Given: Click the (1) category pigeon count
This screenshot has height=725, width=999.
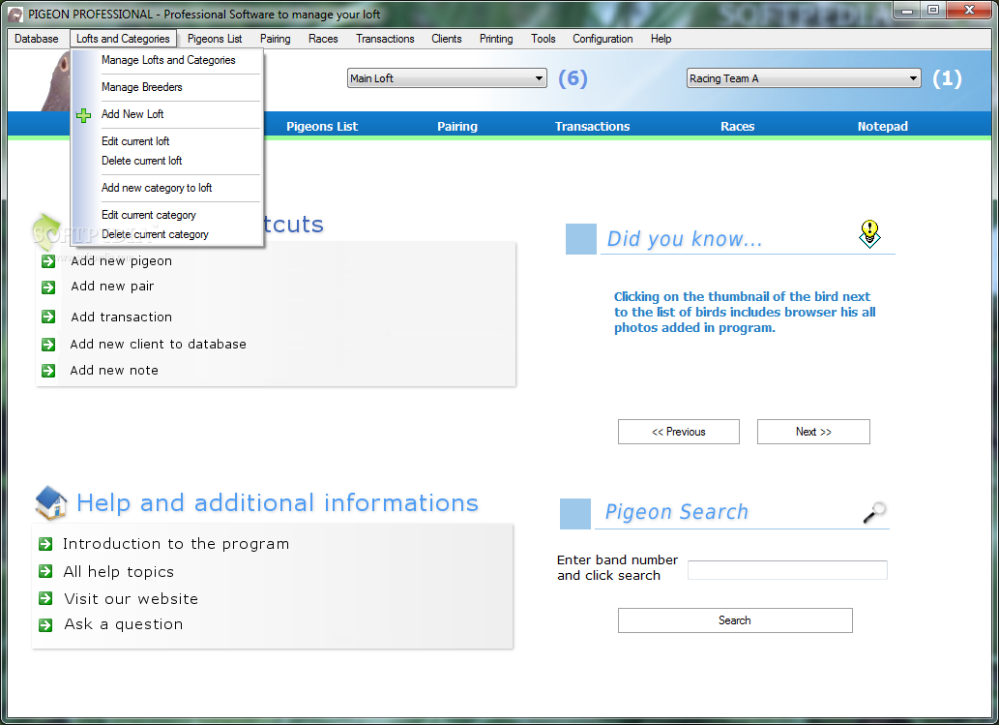Looking at the screenshot, I should point(947,78).
